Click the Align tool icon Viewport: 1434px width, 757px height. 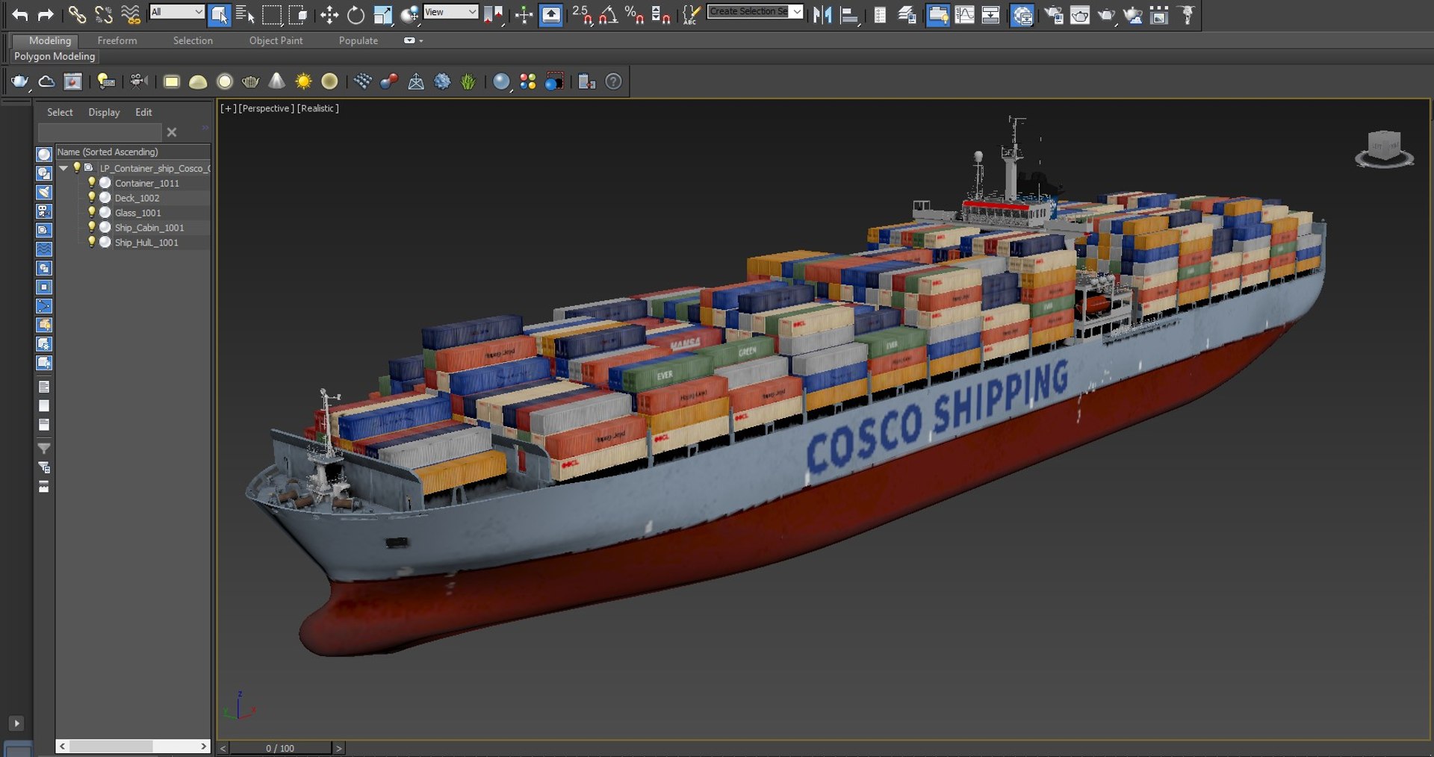tap(849, 14)
